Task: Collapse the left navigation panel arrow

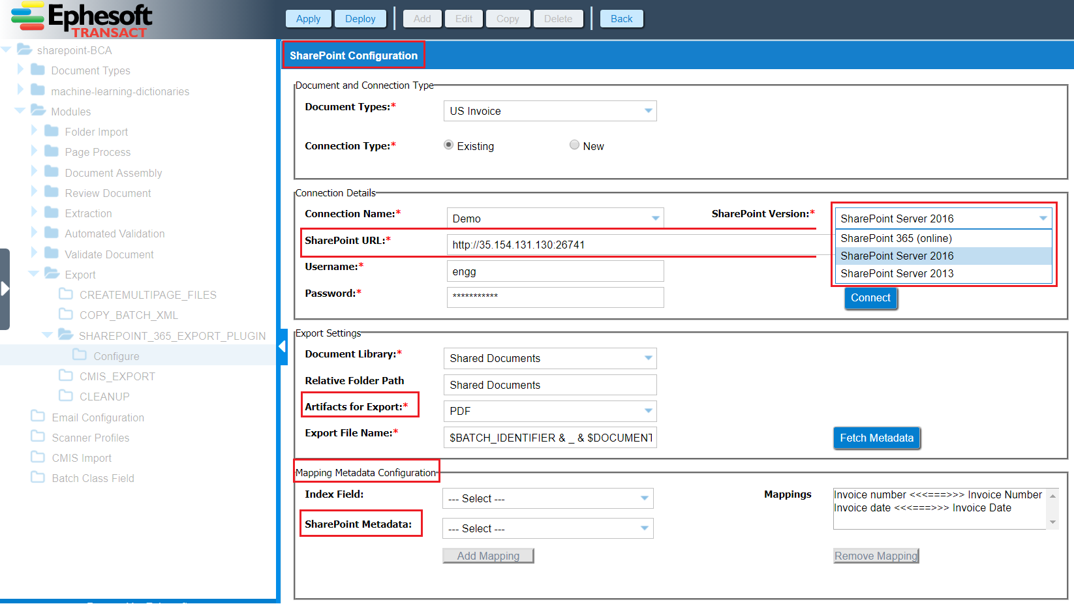Action: point(283,346)
